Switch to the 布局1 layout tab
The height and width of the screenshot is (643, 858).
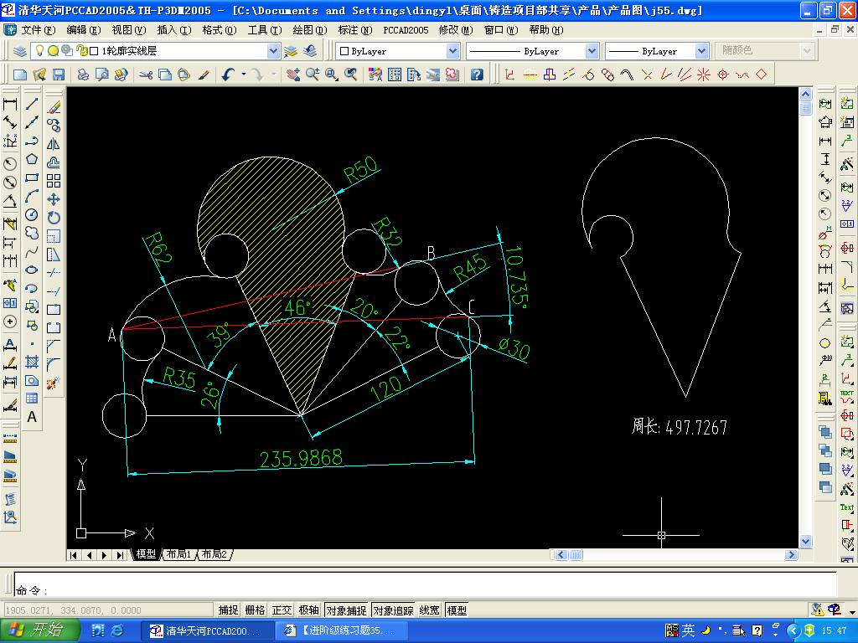179,554
